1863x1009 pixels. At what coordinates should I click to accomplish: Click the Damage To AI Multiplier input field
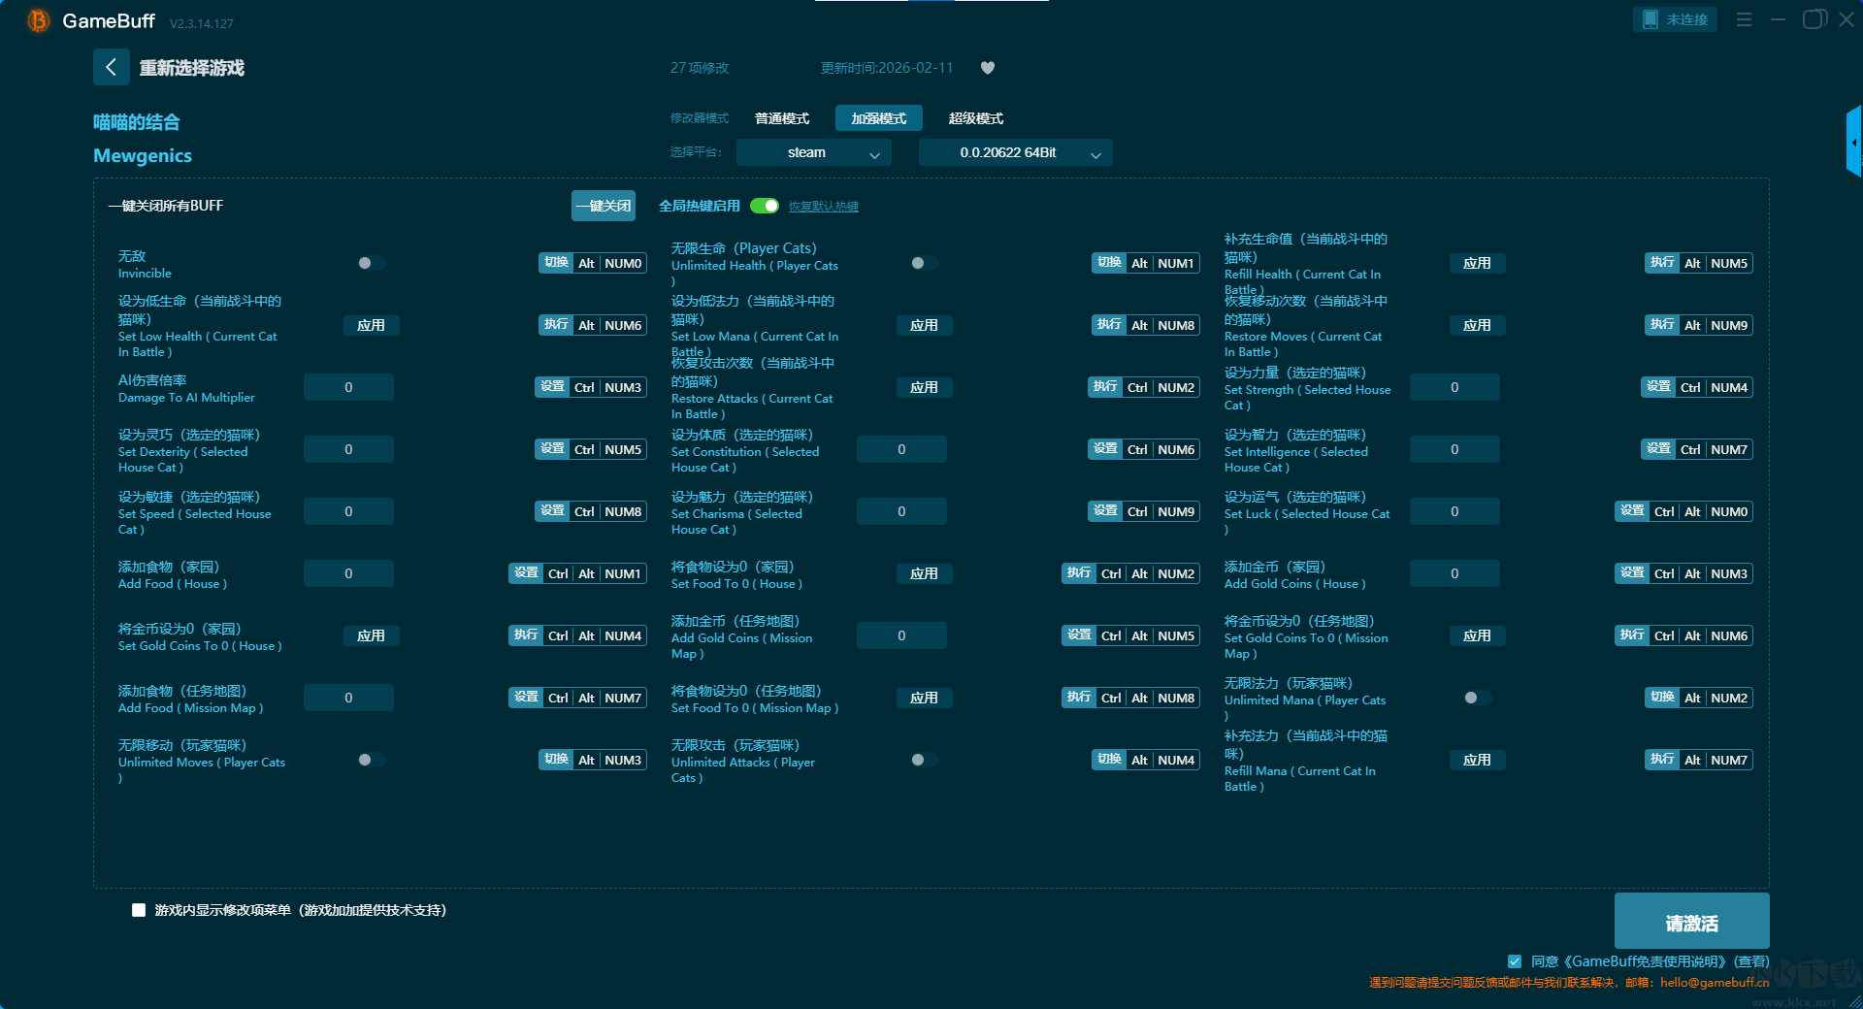point(348,387)
